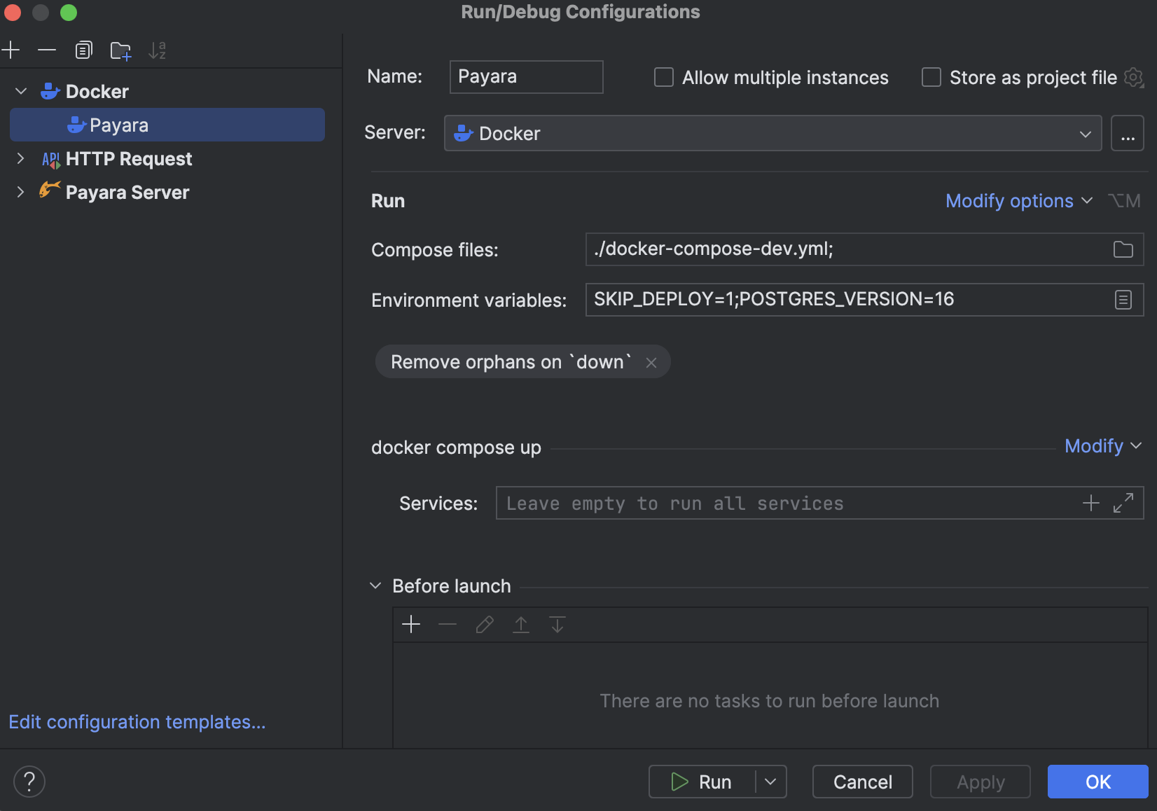Expand the Services field with arrows icon
The height and width of the screenshot is (811, 1157).
pyautogui.click(x=1123, y=503)
